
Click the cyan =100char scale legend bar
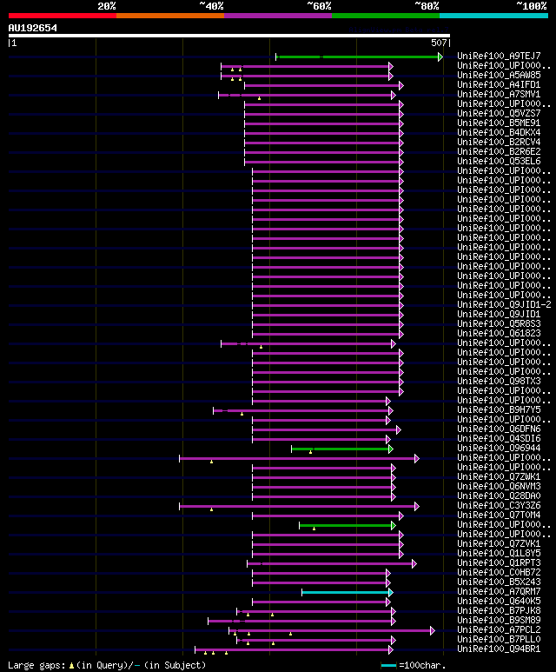(x=388, y=666)
